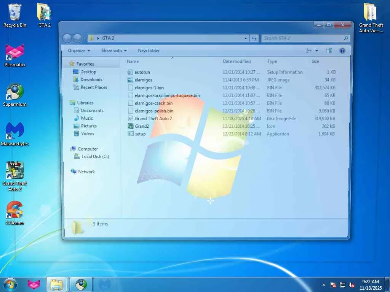Screen dimensions: 390x292
Task: Refresh the GTA 2 folder view
Action: click(254, 38)
